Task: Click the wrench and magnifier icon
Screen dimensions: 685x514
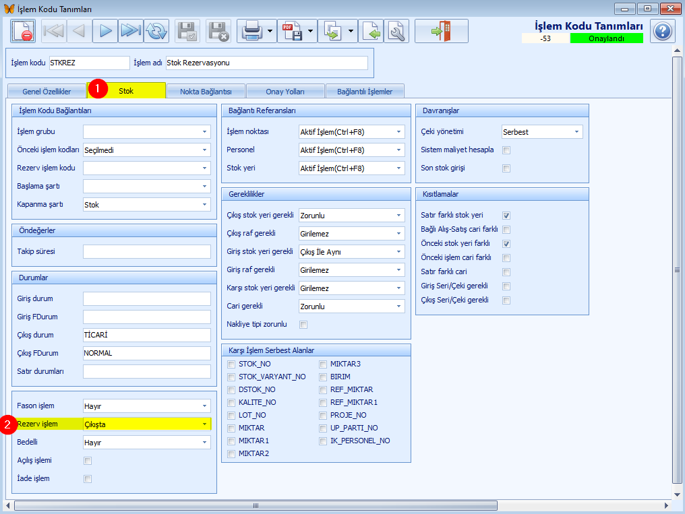Action: point(396,31)
